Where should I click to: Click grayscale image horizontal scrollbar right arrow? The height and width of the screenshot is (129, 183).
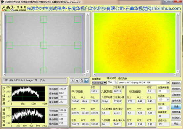coord(85,74)
